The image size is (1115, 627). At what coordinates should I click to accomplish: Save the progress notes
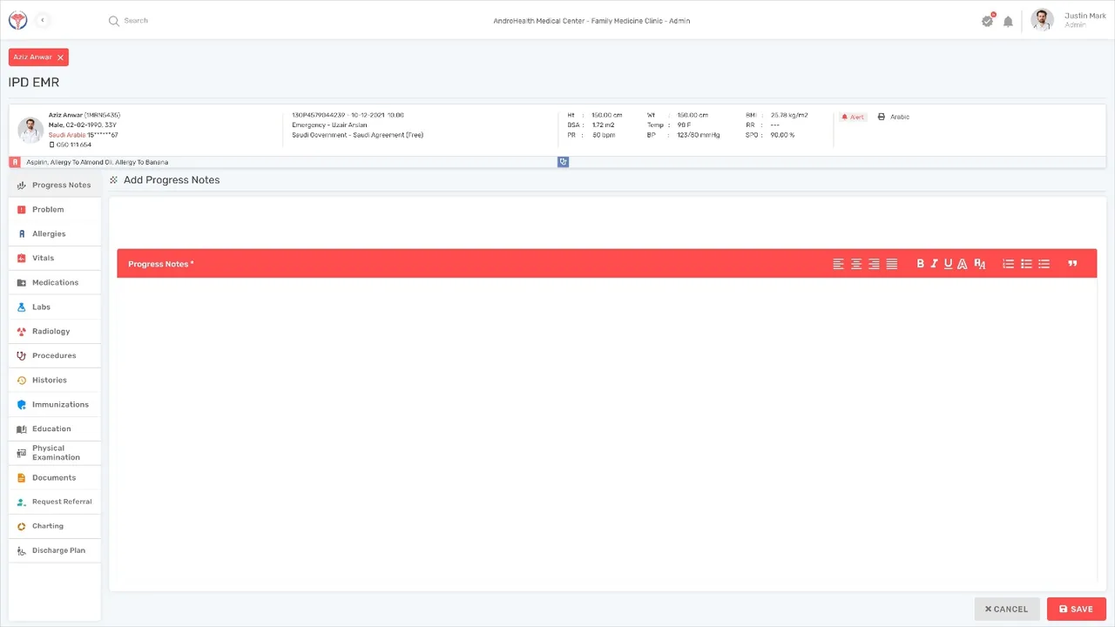(1076, 609)
